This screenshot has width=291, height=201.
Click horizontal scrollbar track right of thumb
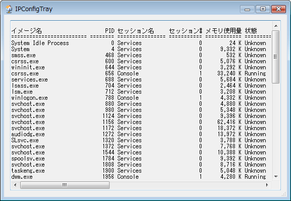186,185
